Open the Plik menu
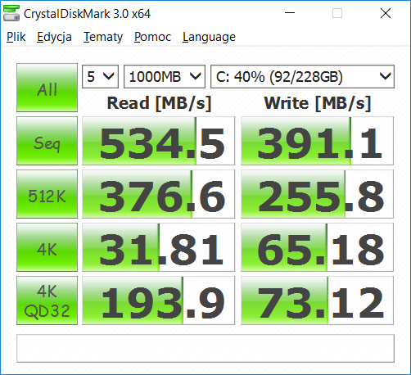Viewport: 411px width, 375px height. (16, 37)
